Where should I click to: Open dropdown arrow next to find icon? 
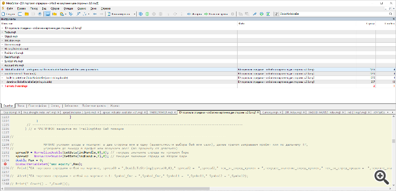point(65,14)
